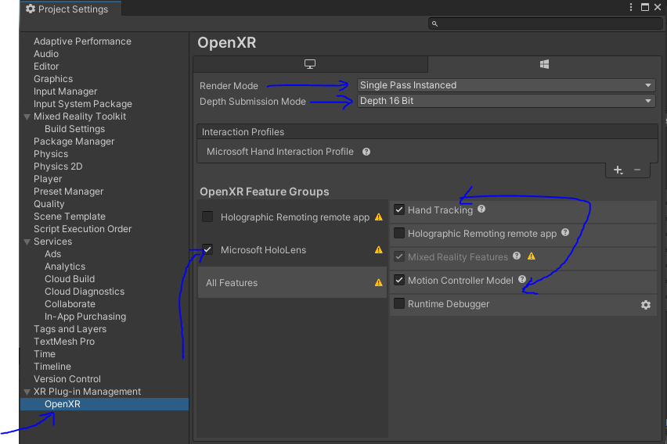Select OpenXR under XR Plug-in Management
667x444 pixels.
pyautogui.click(x=104, y=404)
